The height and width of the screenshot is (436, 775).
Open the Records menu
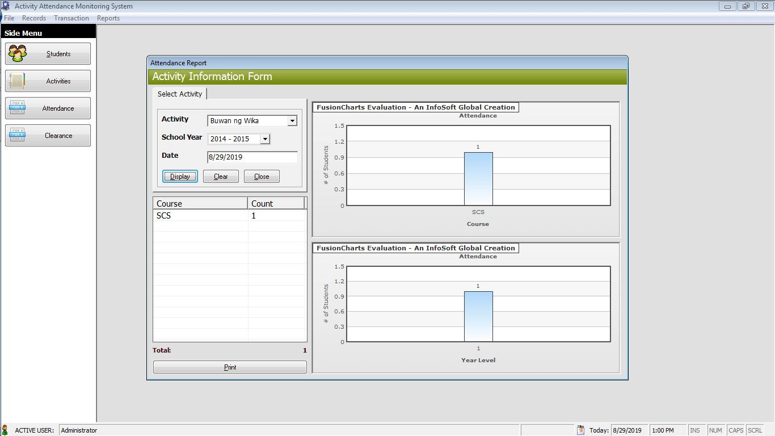tap(34, 18)
